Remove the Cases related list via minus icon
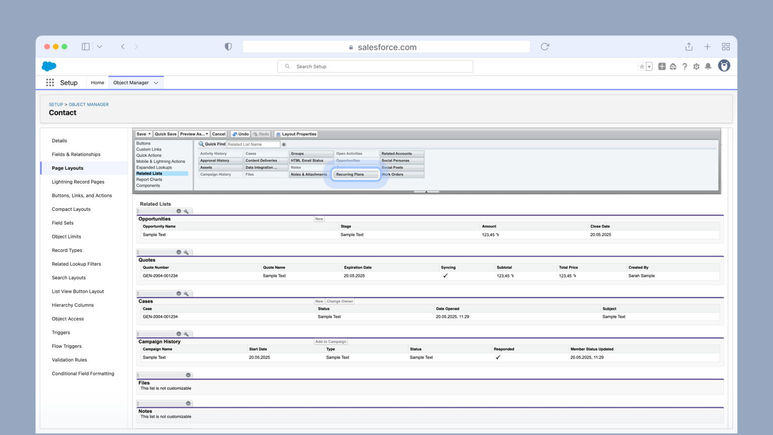The height and width of the screenshot is (435, 773). [178, 293]
